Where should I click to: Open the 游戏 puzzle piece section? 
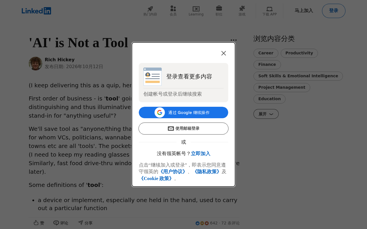tap(242, 11)
